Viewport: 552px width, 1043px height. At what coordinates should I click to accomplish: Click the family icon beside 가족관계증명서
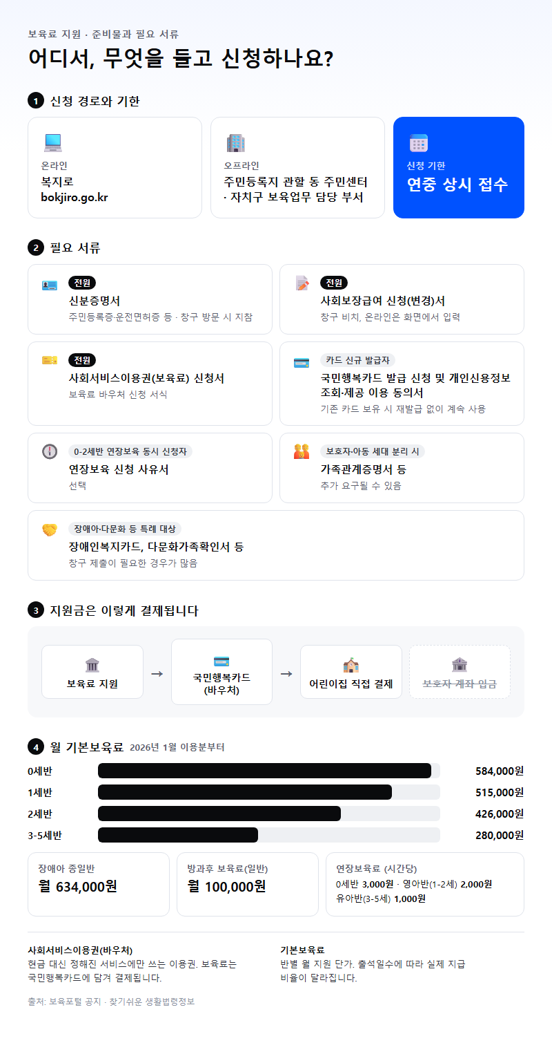[x=302, y=451]
